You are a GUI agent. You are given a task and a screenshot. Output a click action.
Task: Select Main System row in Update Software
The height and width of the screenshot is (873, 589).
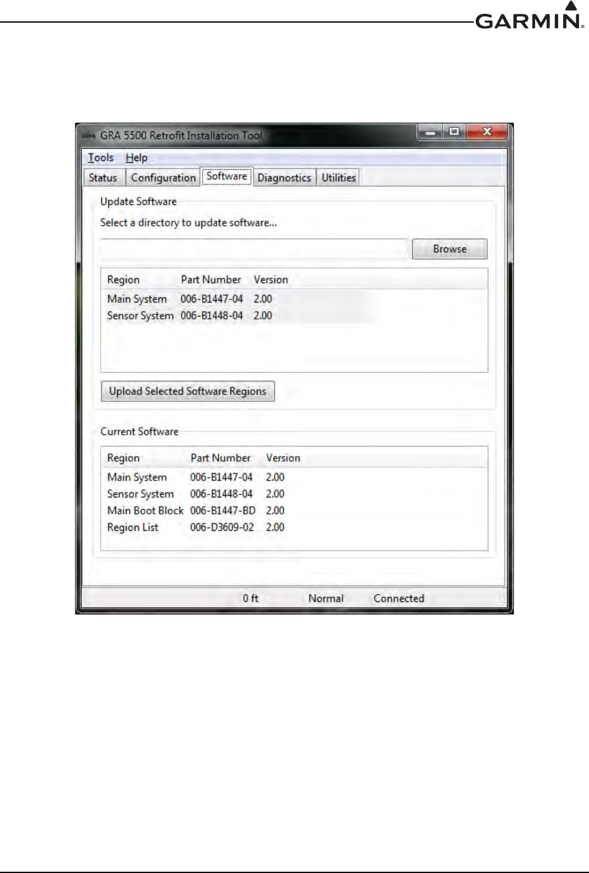click(294, 299)
